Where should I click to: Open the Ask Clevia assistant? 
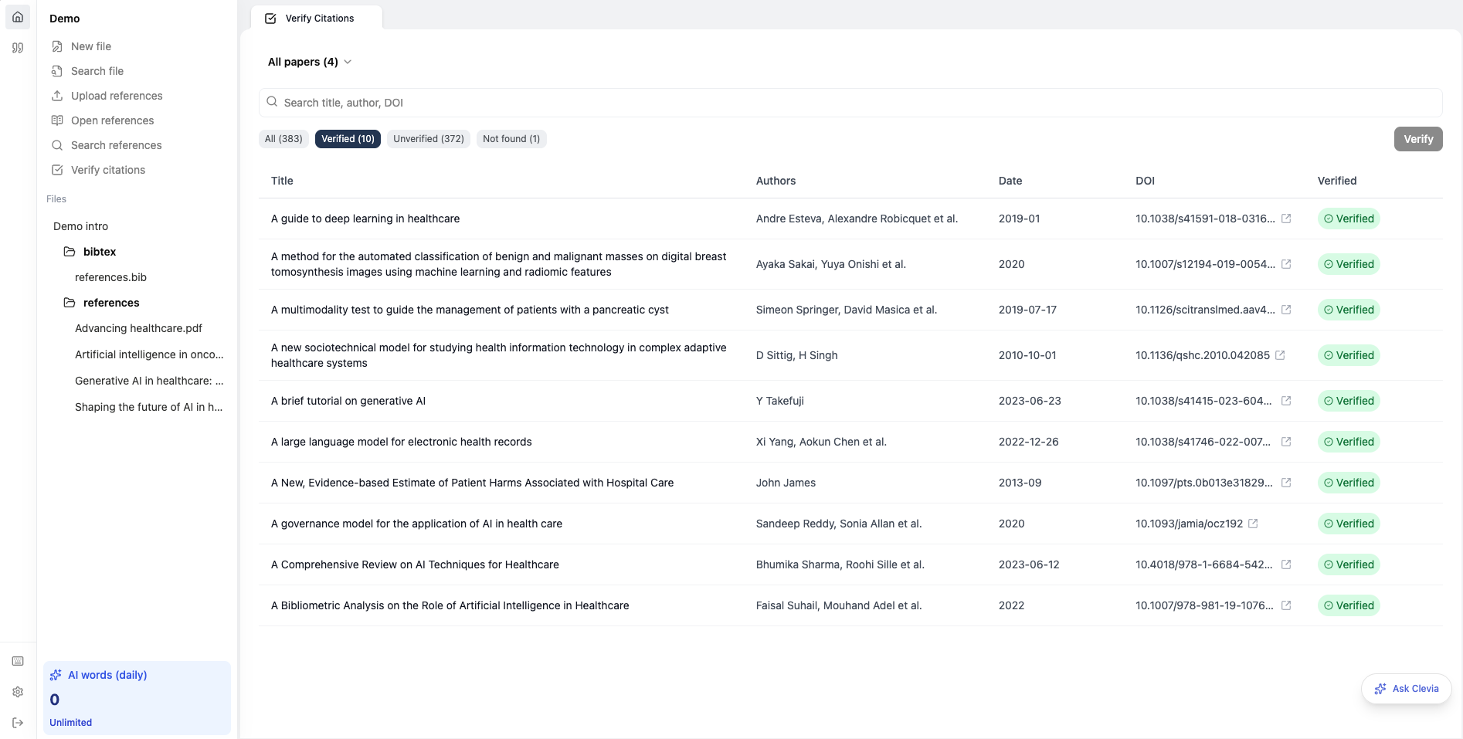1406,688
